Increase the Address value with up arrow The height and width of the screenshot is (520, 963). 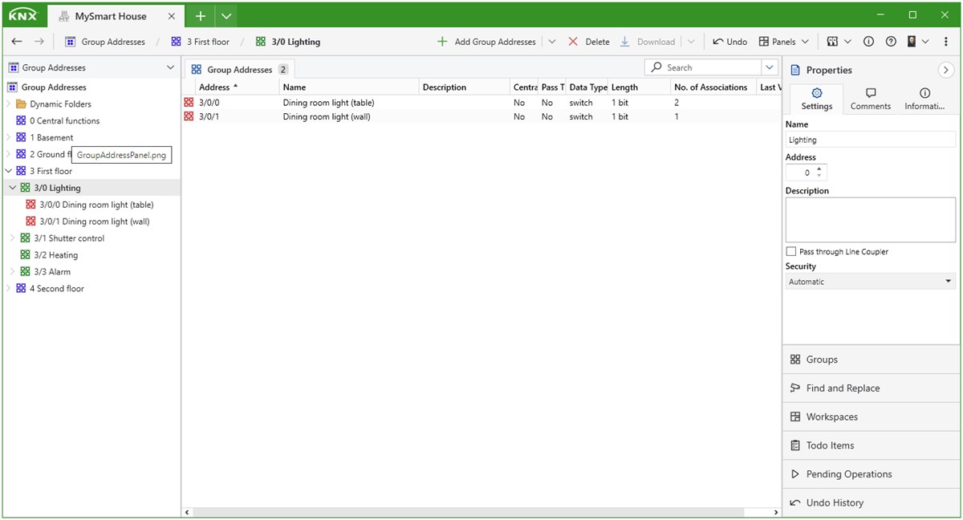819,169
